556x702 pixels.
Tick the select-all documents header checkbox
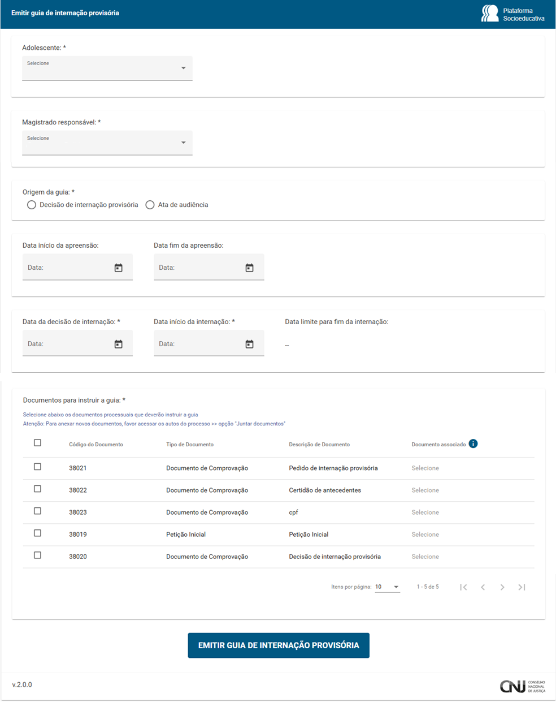click(x=37, y=443)
